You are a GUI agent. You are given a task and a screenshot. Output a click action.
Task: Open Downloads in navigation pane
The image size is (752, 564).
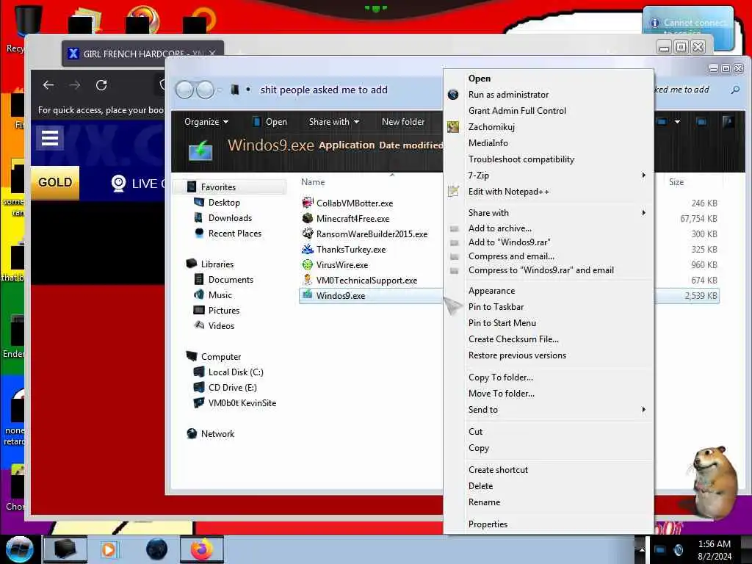pyautogui.click(x=230, y=217)
